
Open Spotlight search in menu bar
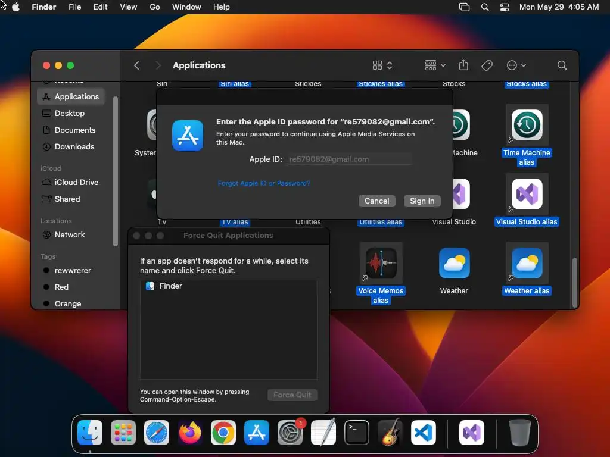click(485, 7)
